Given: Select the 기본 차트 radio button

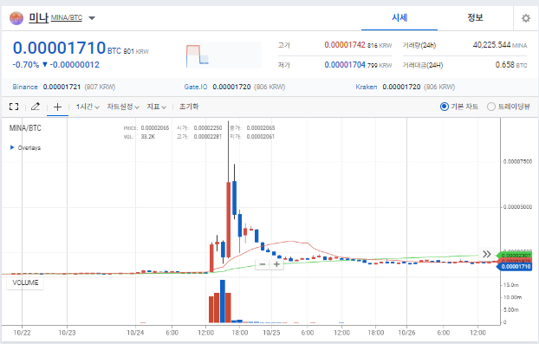Looking at the screenshot, I should (445, 107).
